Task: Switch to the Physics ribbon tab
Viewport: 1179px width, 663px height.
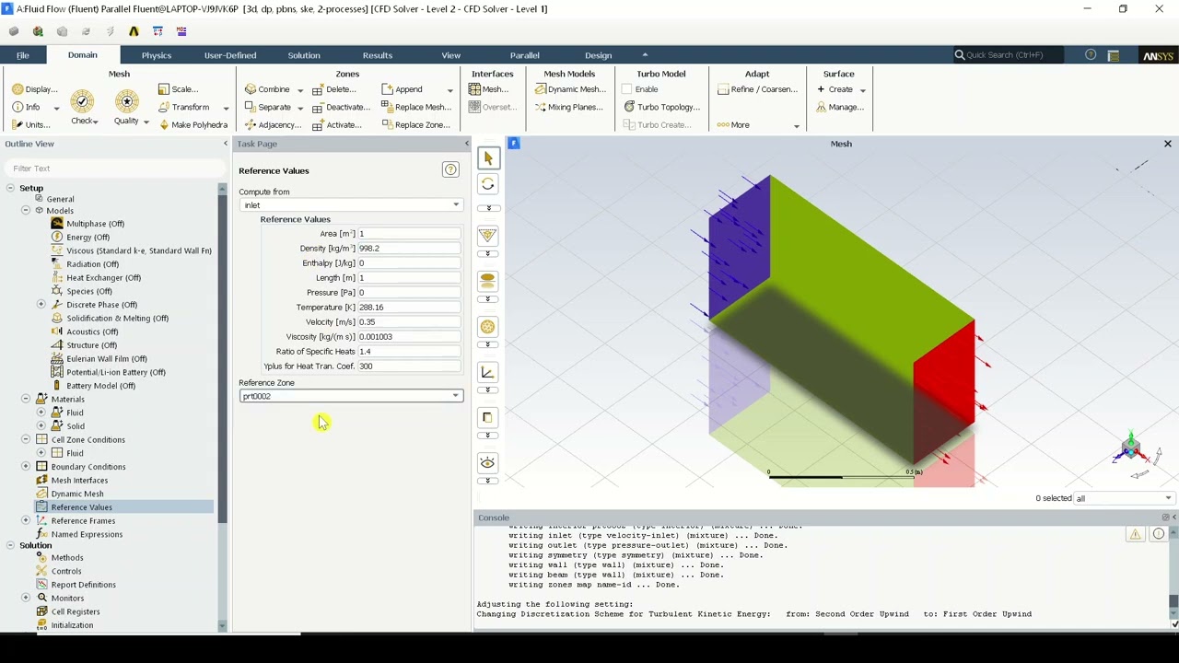Action: 157,55
